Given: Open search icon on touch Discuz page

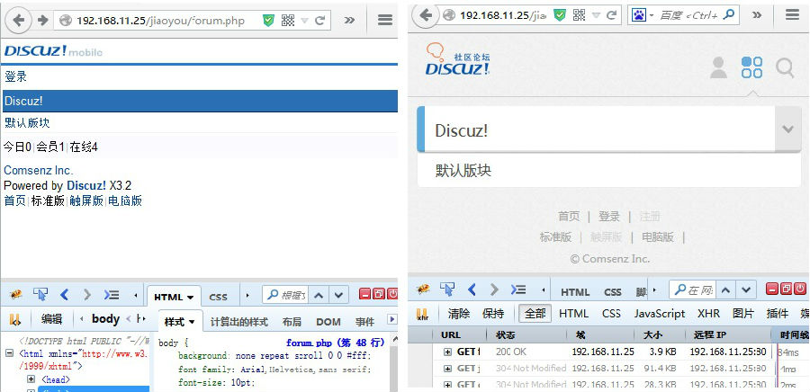Looking at the screenshot, I should (x=785, y=68).
